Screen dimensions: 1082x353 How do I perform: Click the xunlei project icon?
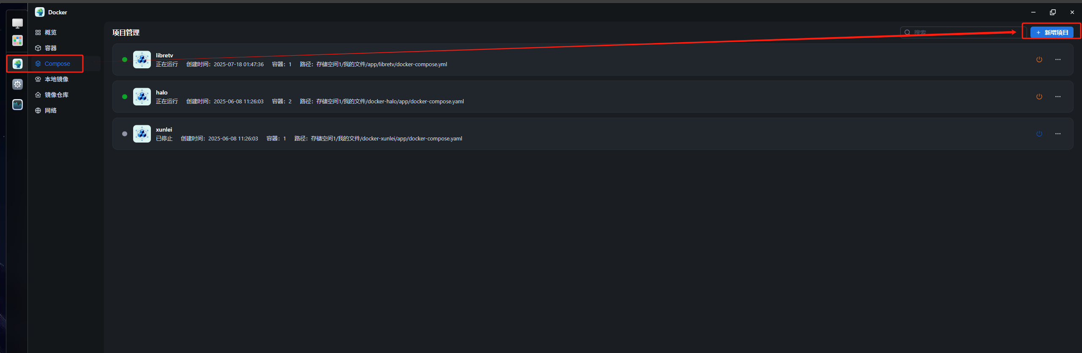point(142,134)
